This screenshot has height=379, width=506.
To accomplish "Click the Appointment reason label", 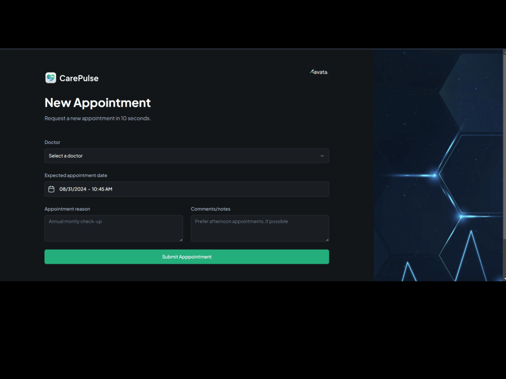I will click(67, 209).
